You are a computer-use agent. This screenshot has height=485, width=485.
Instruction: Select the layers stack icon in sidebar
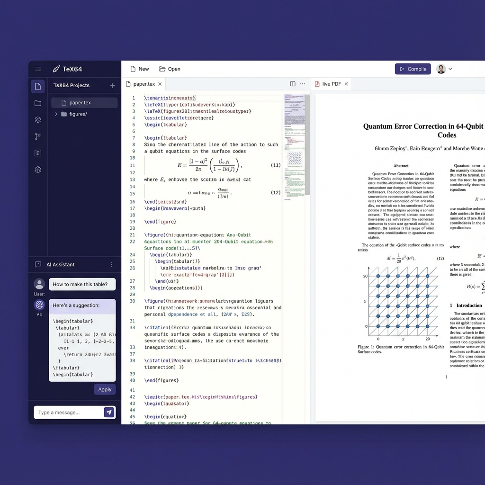click(38, 119)
